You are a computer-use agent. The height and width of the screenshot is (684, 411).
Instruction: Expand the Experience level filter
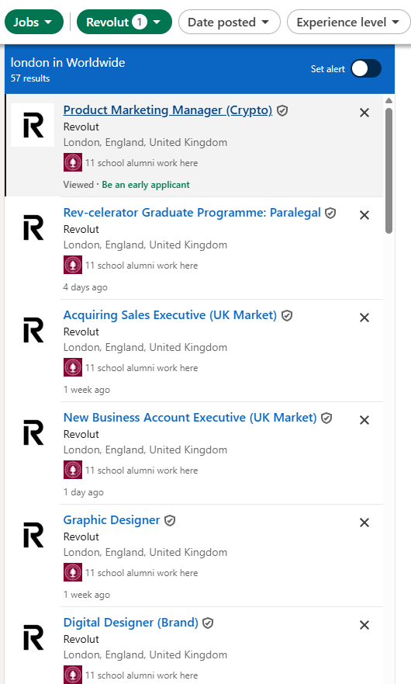click(349, 22)
